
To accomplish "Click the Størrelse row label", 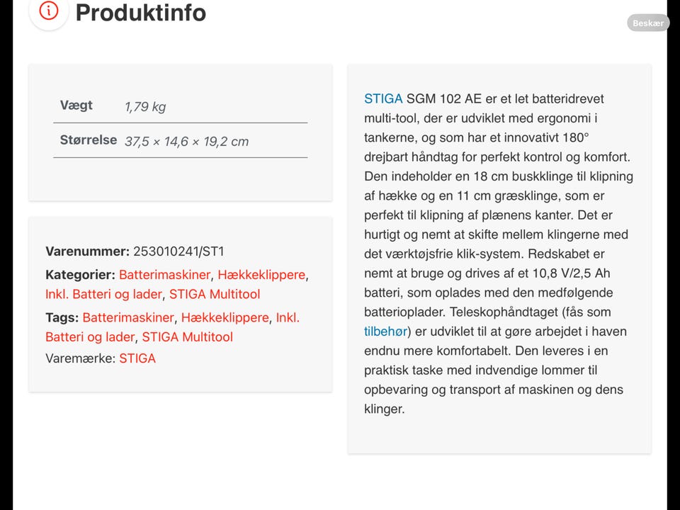I will [x=89, y=140].
